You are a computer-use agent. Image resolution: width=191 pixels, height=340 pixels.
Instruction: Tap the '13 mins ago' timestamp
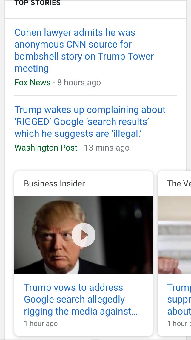pyautogui.click(x=107, y=148)
